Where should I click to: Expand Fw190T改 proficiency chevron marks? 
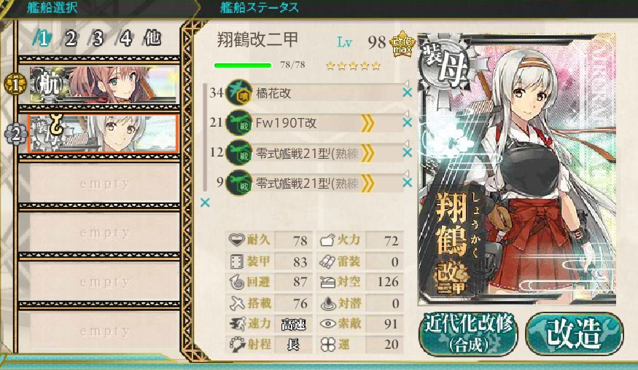(367, 123)
